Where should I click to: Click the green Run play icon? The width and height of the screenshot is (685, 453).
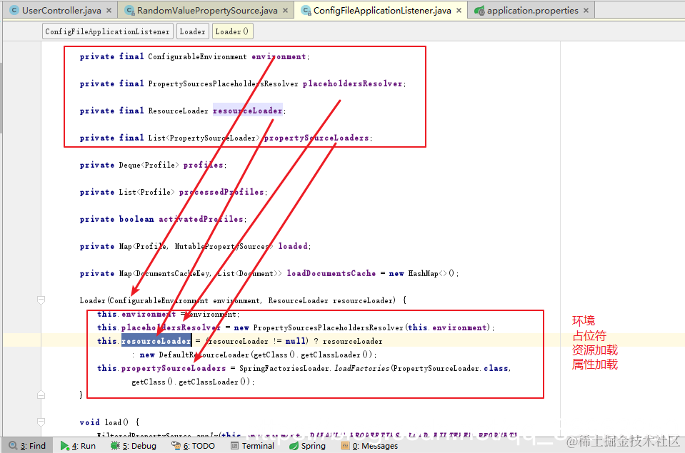tap(65, 446)
